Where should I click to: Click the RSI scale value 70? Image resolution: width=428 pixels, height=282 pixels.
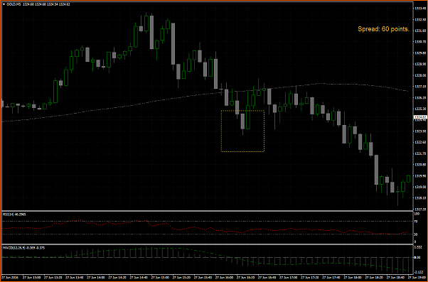pyautogui.click(x=416, y=222)
